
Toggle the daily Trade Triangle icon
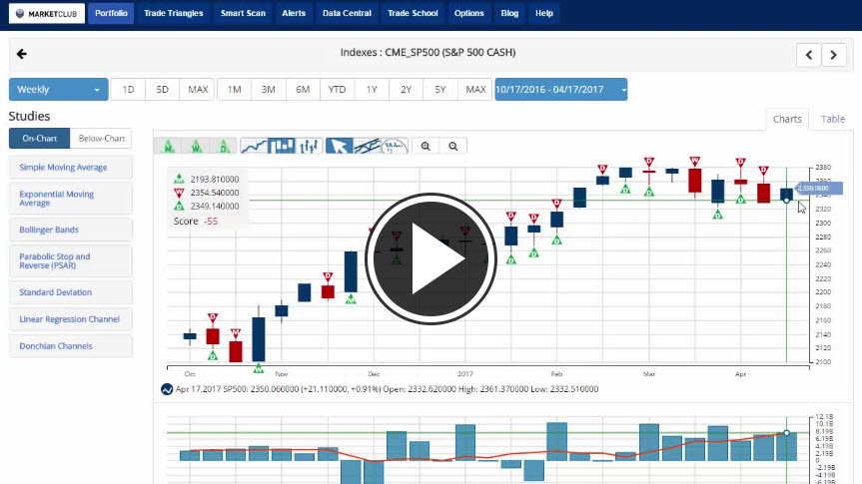click(224, 146)
